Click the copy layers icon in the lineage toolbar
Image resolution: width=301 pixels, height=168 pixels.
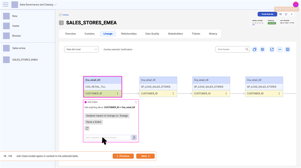[x=255, y=49]
